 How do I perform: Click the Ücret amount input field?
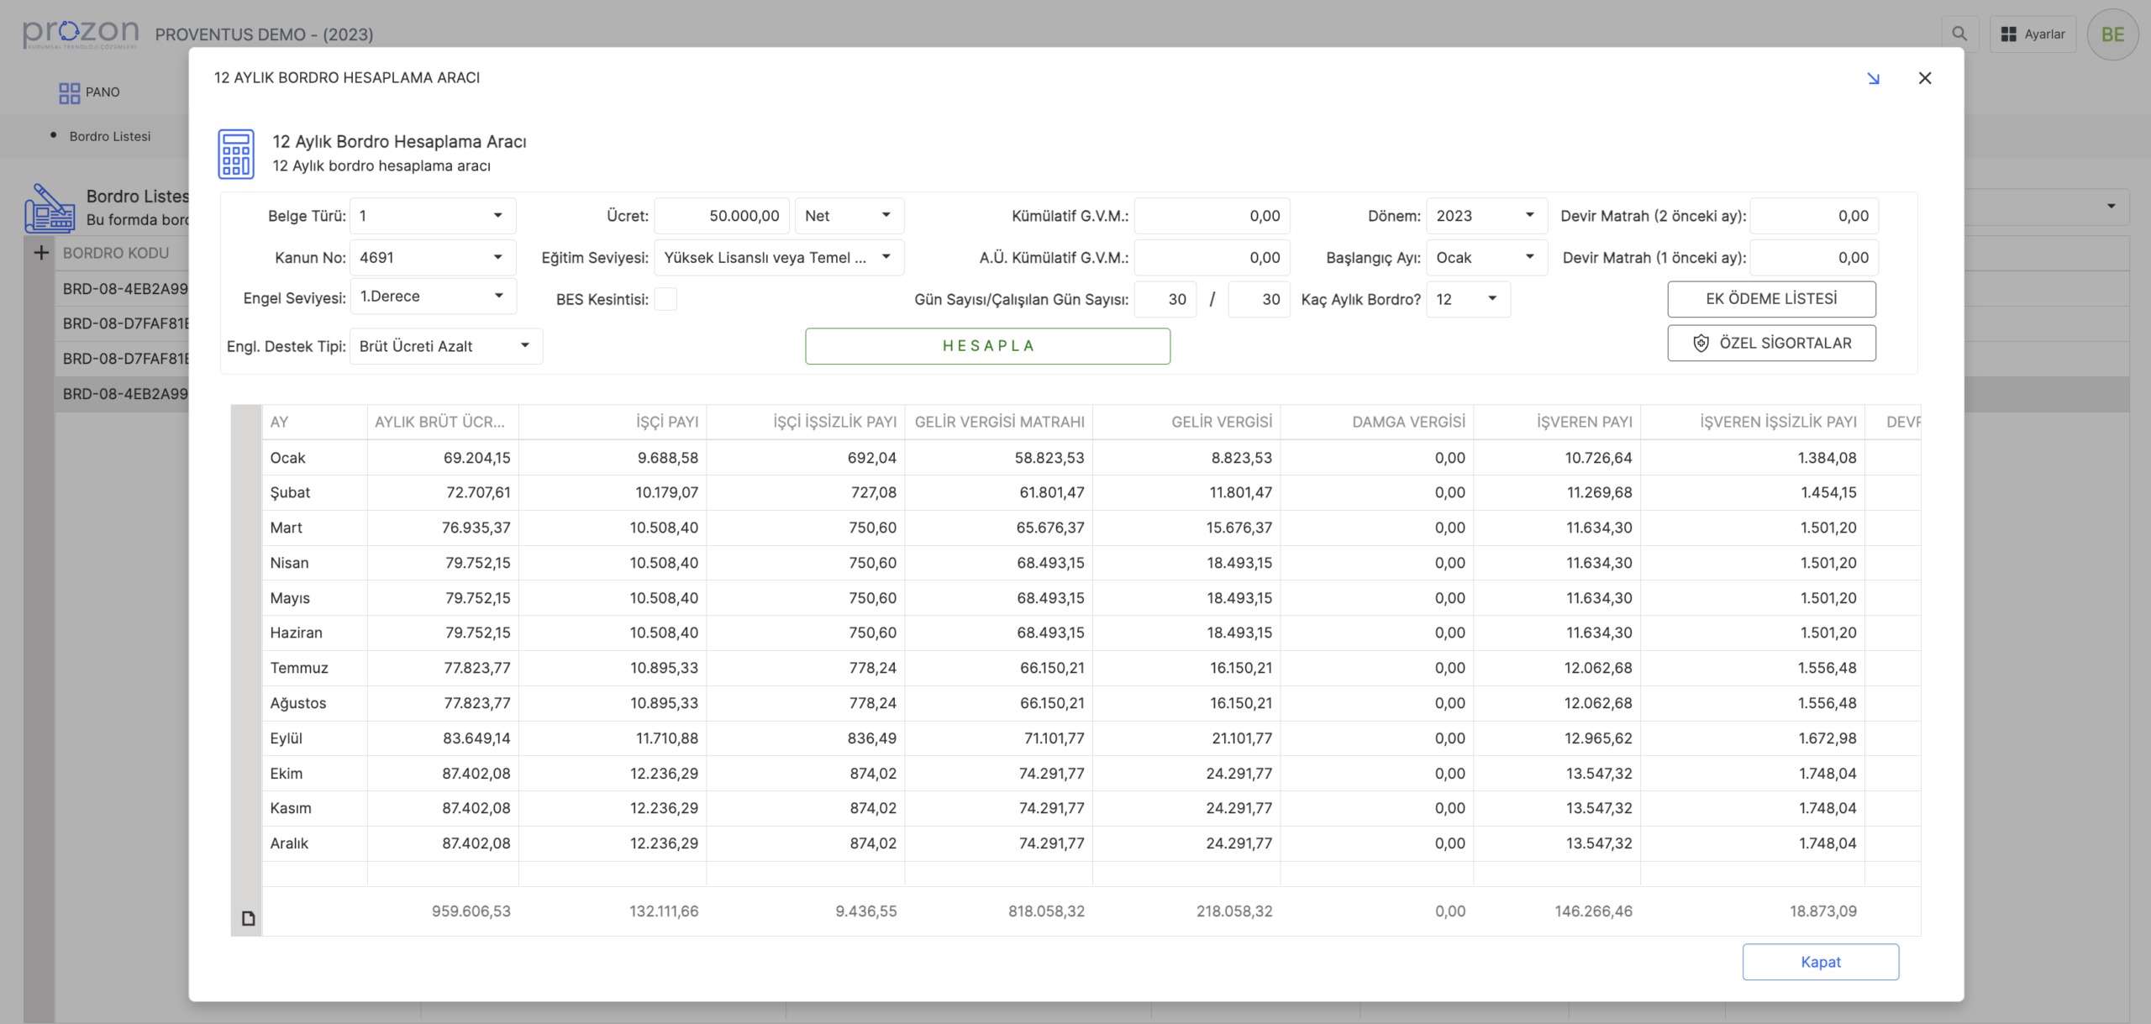click(722, 216)
